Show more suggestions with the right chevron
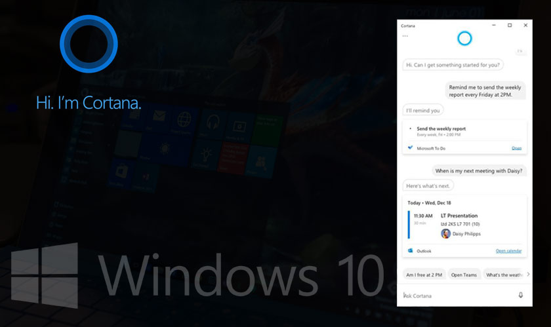The height and width of the screenshot is (327, 551). [x=528, y=275]
